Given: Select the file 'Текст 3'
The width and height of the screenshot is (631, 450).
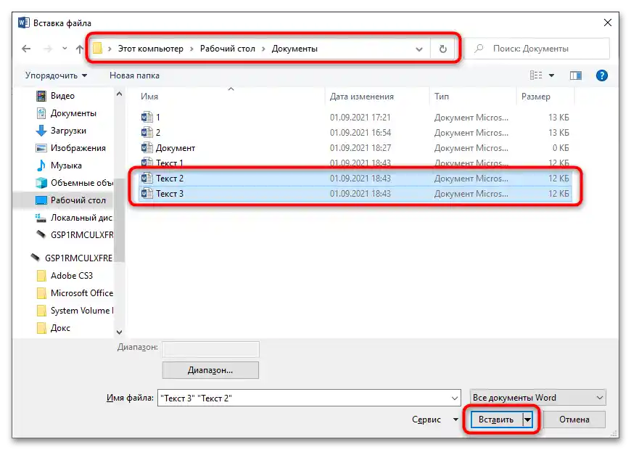Looking at the screenshot, I should (x=355, y=193).
